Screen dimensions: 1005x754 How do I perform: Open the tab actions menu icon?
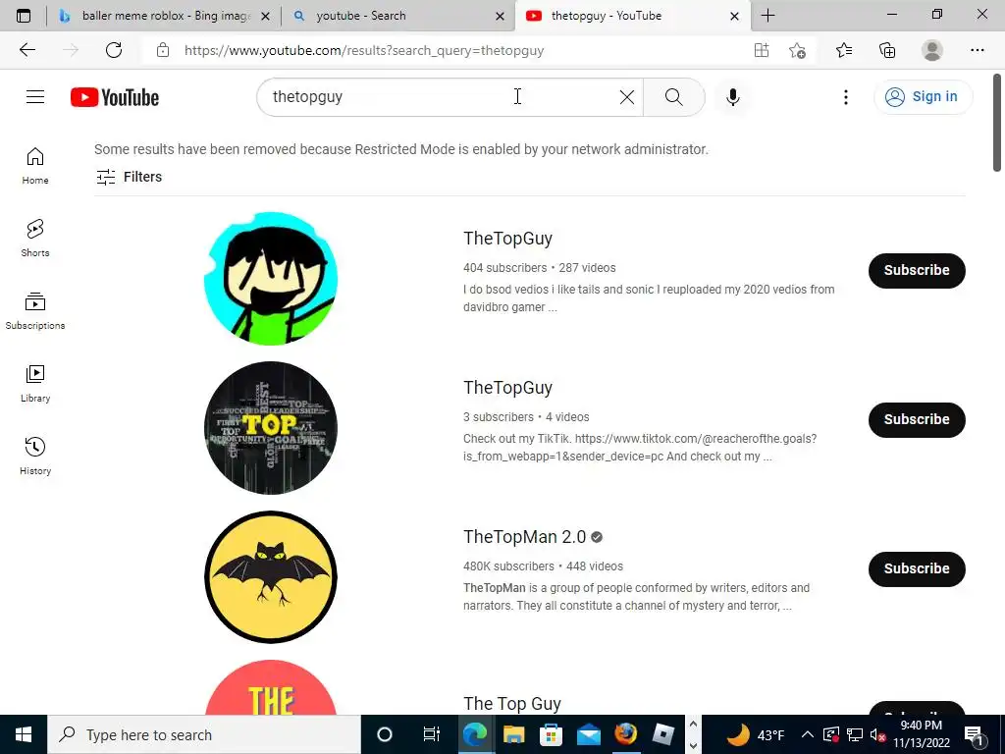tap(24, 16)
